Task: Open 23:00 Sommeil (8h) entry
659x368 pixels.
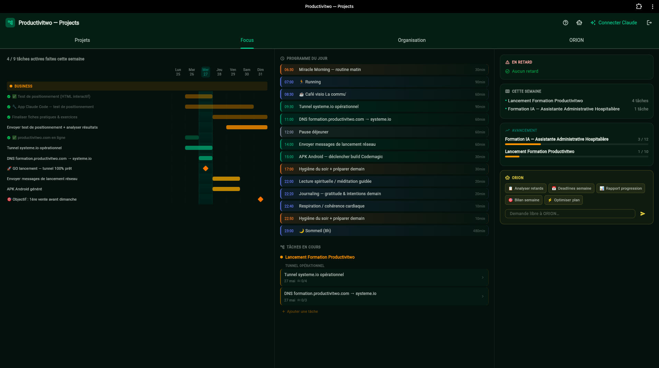Action: (x=384, y=231)
